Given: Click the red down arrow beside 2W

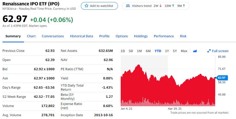Looking at the screenshot, I should pyautogui.click(x=161, y=6).
